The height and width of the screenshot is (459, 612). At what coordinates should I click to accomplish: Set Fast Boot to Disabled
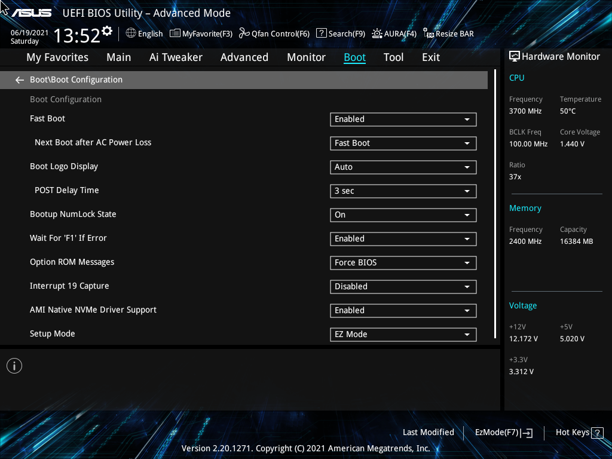[x=403, y=119]
